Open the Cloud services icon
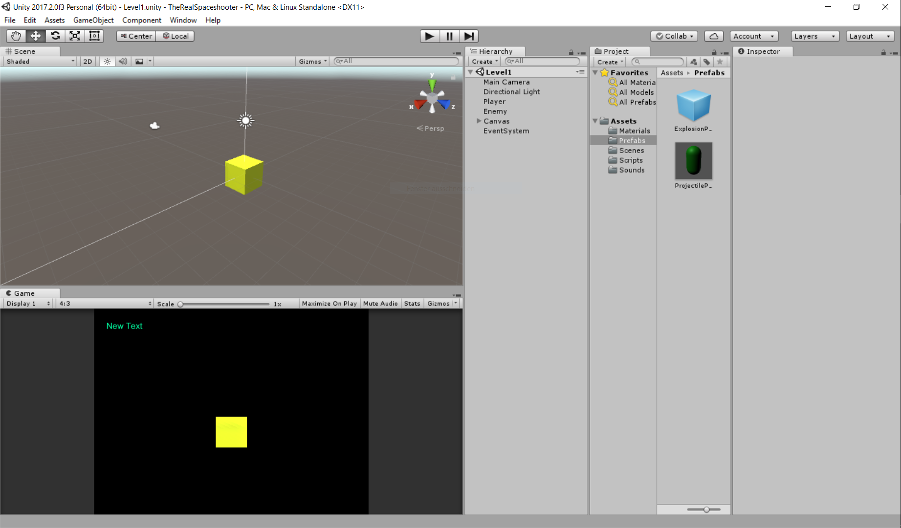Image resolution: width=901 pixels, height=528 pixels. [x=714, y=36]
